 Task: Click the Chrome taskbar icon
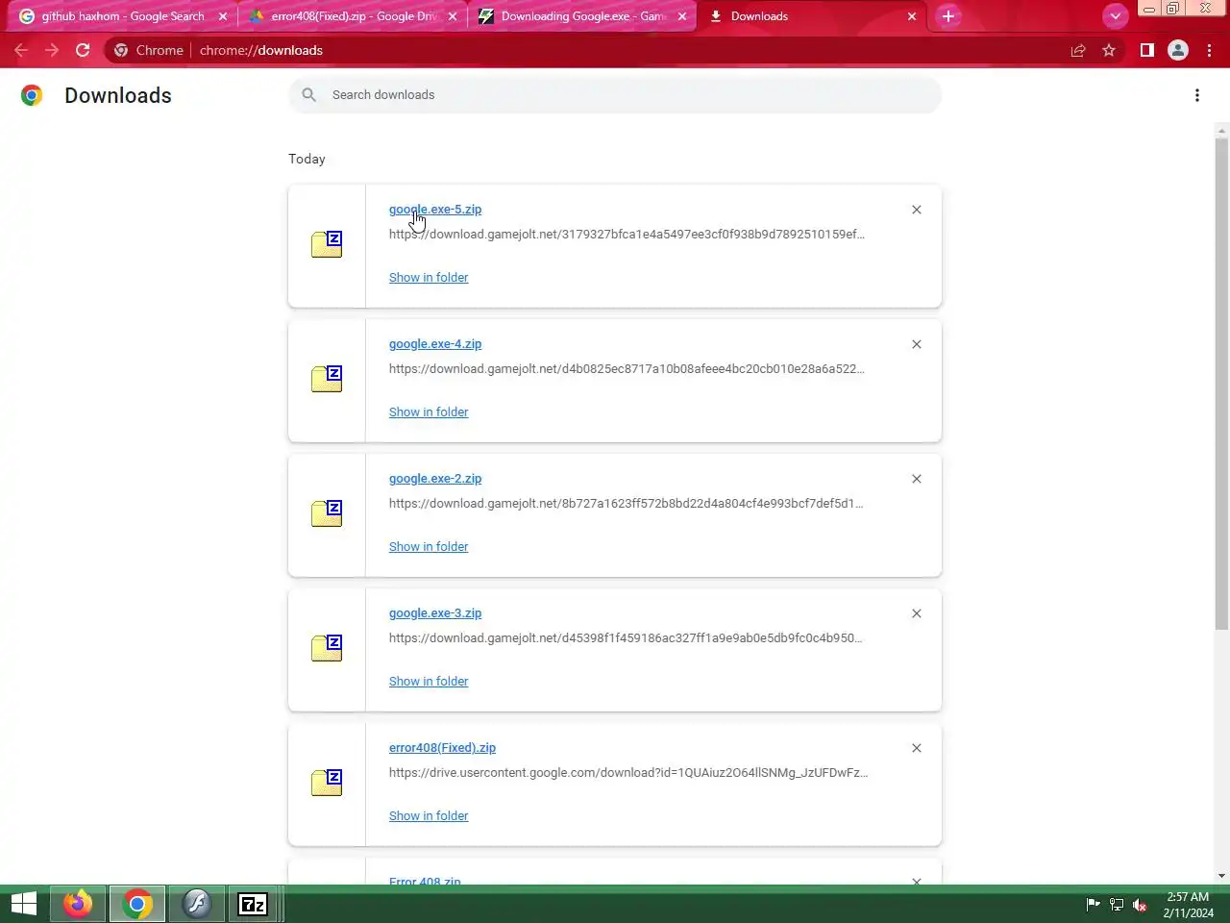tap(137, 904)
